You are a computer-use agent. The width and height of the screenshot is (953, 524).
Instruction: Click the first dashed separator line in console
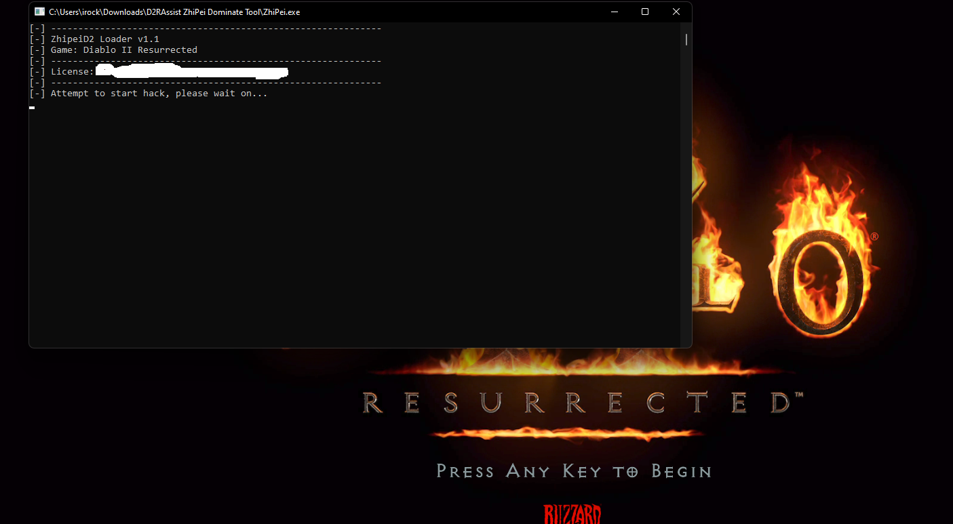point(216,28)
